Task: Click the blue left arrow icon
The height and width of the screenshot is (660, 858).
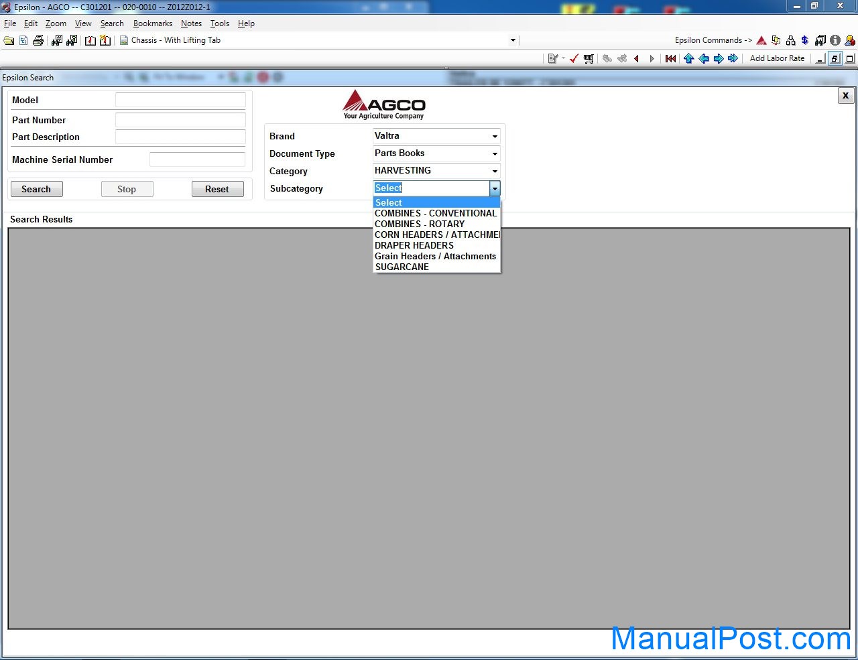Action: 703,58
